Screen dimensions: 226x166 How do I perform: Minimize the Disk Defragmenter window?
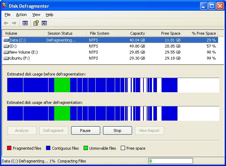pos(204,6)
